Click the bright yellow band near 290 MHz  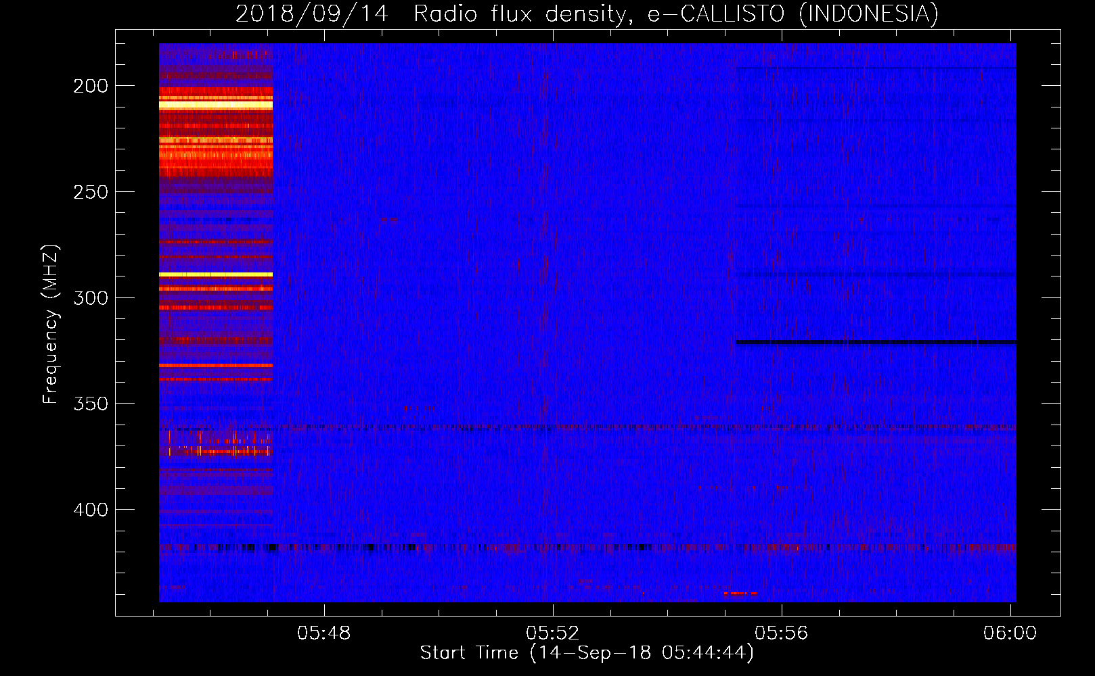(x=216, y=275)
